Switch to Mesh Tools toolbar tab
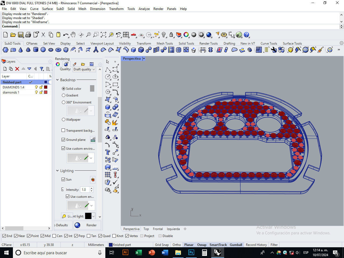 point(165,43)
